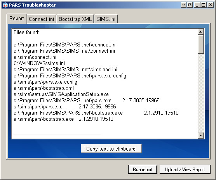Minimize the PARS Troubleshooter window
Viewport: 216px width, 180px height.
point(197,5)
